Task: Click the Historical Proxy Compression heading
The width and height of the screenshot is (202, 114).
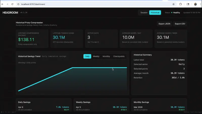Action: click(29, 22)
